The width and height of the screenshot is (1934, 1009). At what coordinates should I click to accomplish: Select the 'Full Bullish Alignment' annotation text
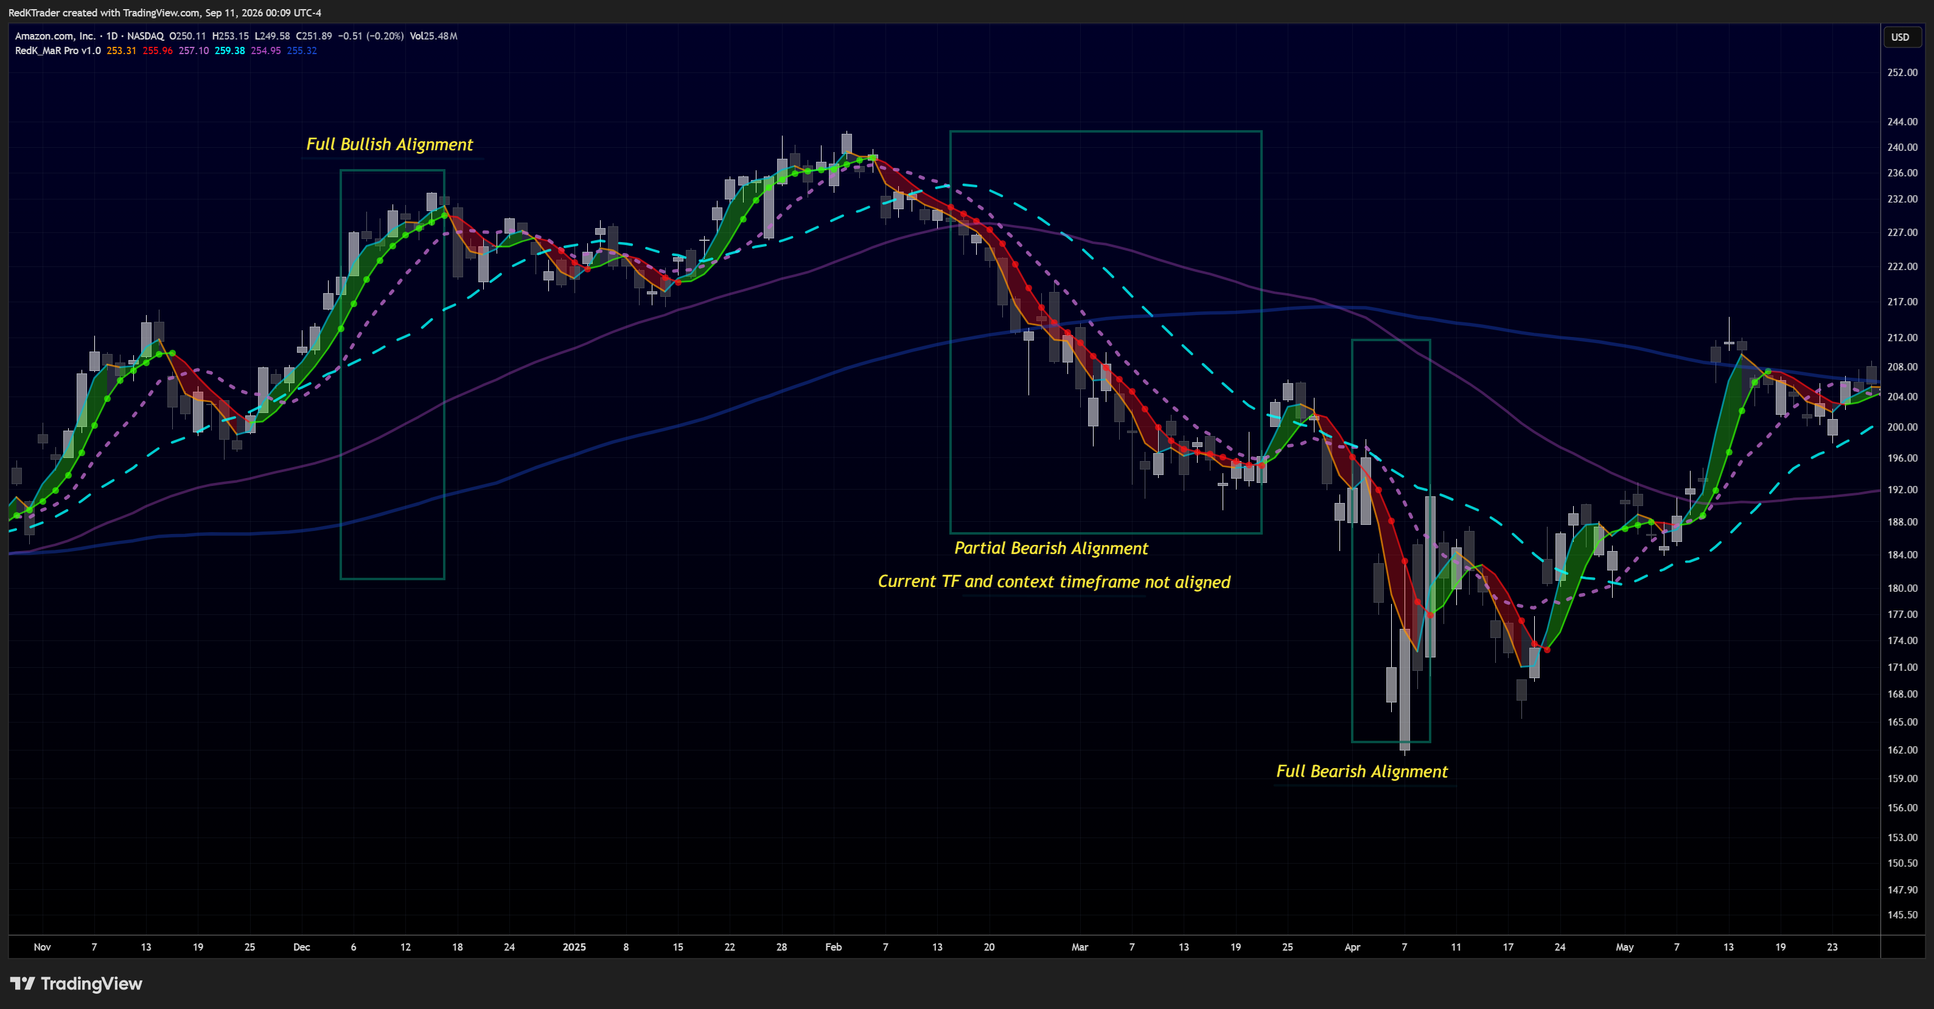[x=389, y=144]
